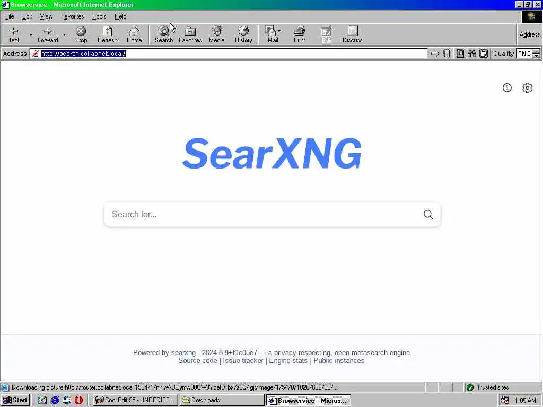Open the Engine stats link
The height and width of the screenshot is (407, 543).
(288, 360)
